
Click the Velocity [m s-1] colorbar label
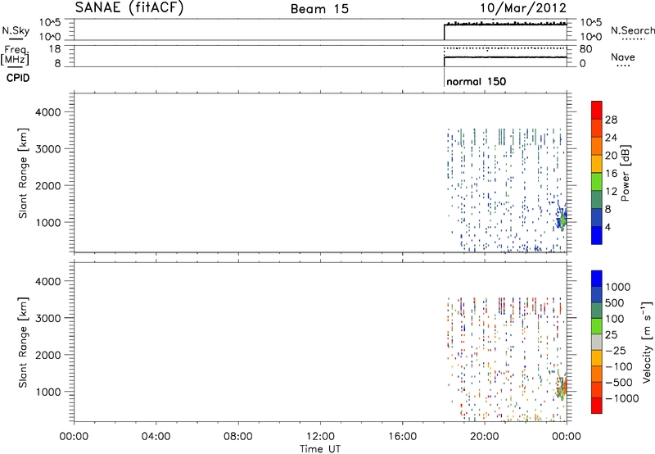[647, 342]
